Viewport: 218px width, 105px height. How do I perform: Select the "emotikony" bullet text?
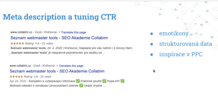(174, 34)
